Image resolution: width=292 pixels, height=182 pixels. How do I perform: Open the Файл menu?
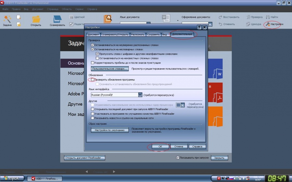6,9
